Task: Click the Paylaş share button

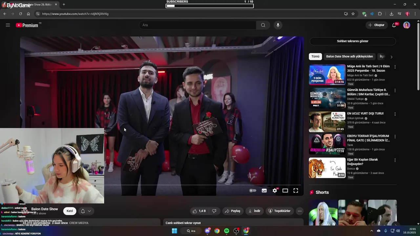Action: click(x=232, y=211)
